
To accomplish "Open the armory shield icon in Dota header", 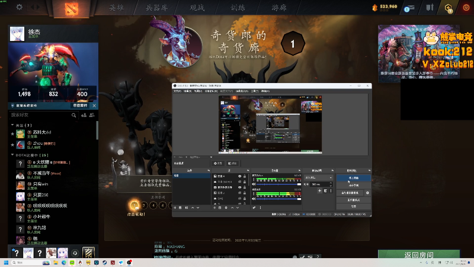I will click(x=430, y=7).
